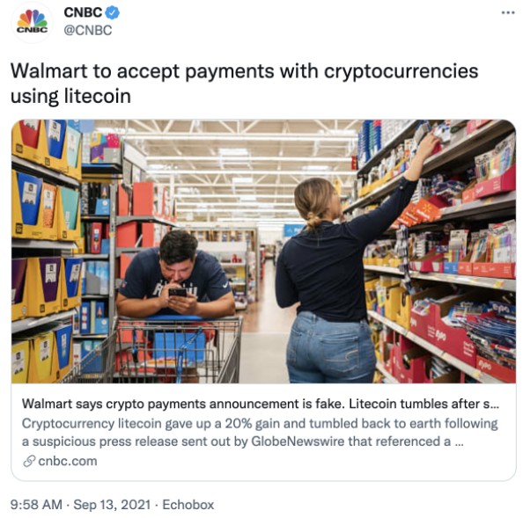
Task: Click 'Litecoin tumbles after s...' truncated headline ending
Action: tap(423, 404)
